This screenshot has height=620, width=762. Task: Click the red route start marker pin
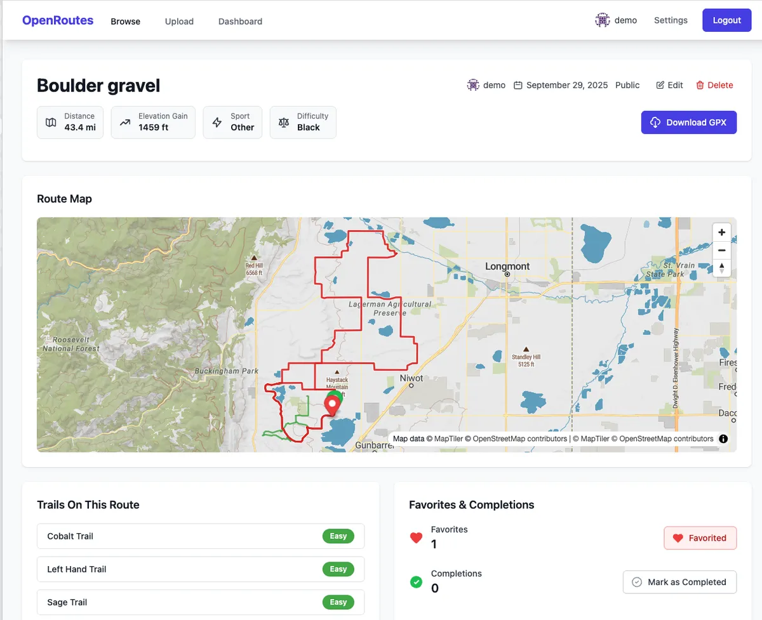331,404
